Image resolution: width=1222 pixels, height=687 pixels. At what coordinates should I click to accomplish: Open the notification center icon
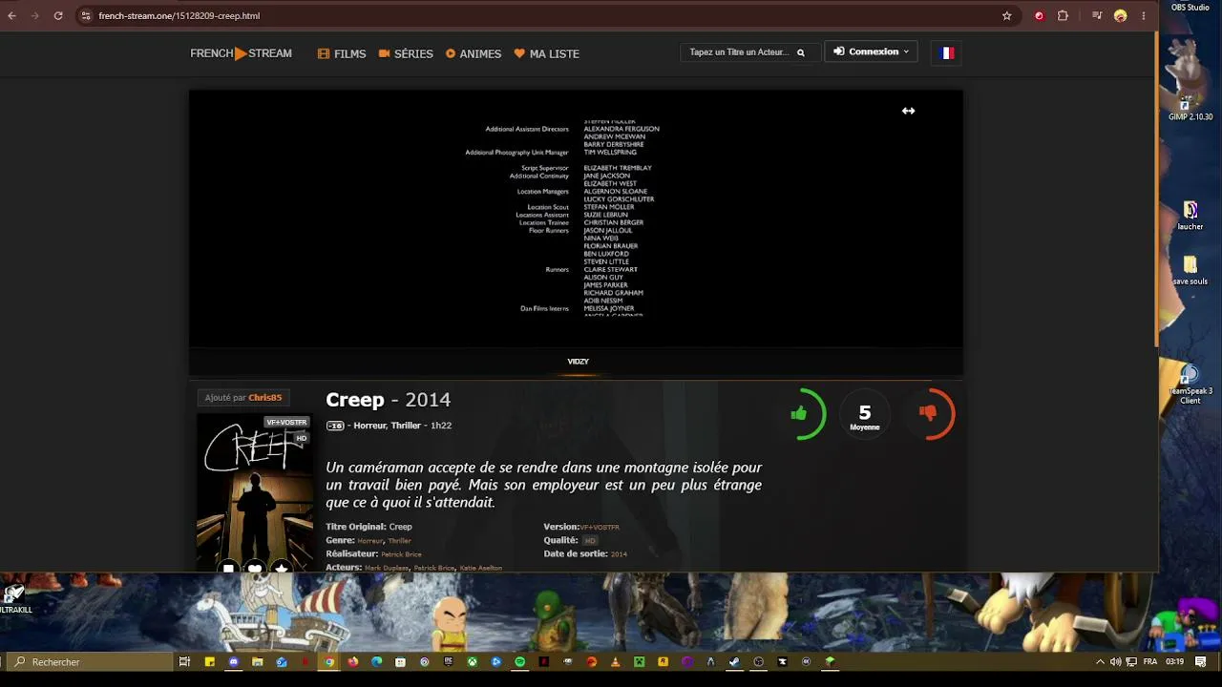click(1199, 661)
